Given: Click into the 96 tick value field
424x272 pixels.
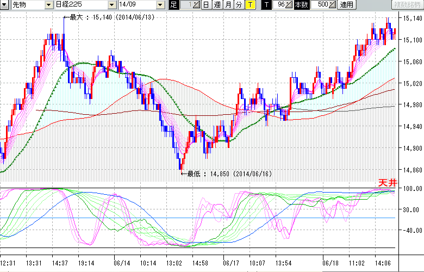Looking at the screenshot, I should [x=280, y=5].
